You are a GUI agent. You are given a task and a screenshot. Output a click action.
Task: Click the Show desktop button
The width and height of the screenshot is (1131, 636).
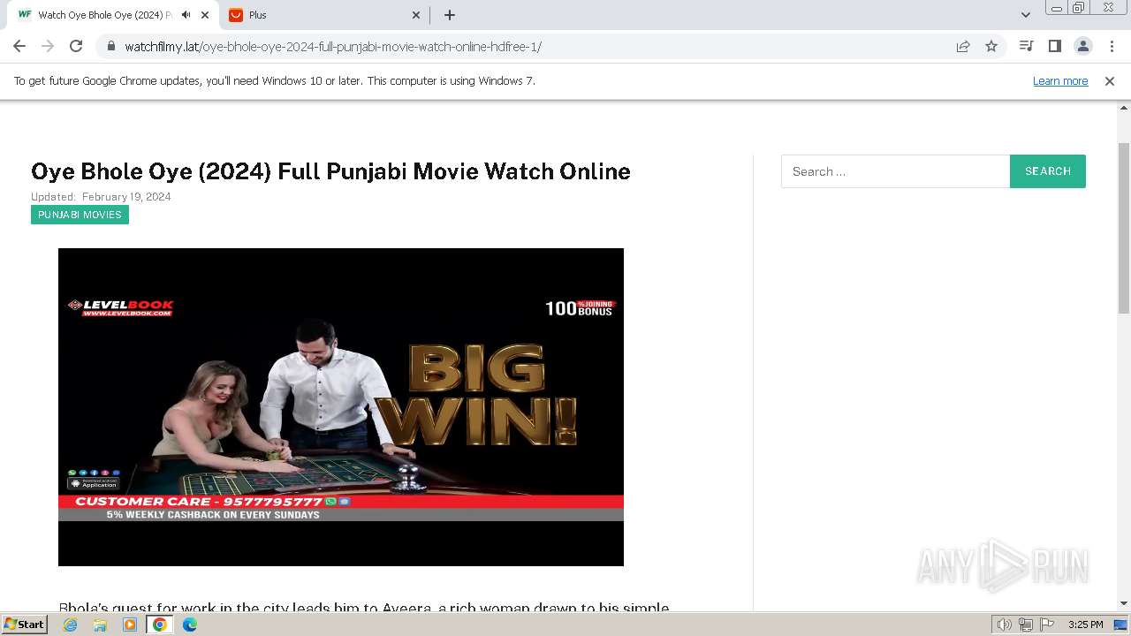(x=1121, y=625)
